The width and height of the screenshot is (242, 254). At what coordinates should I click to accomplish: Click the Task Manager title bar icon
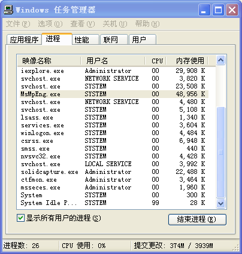tap(8, 10)
